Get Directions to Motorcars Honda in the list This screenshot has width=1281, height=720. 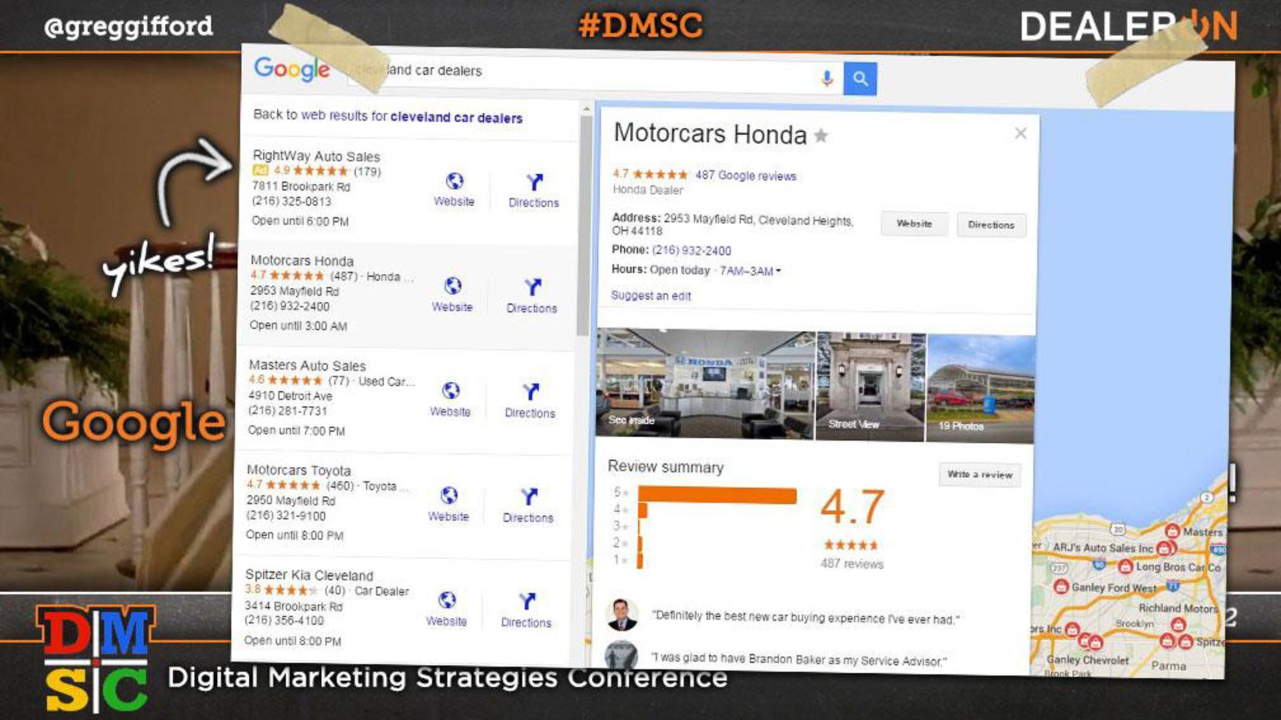532,287
